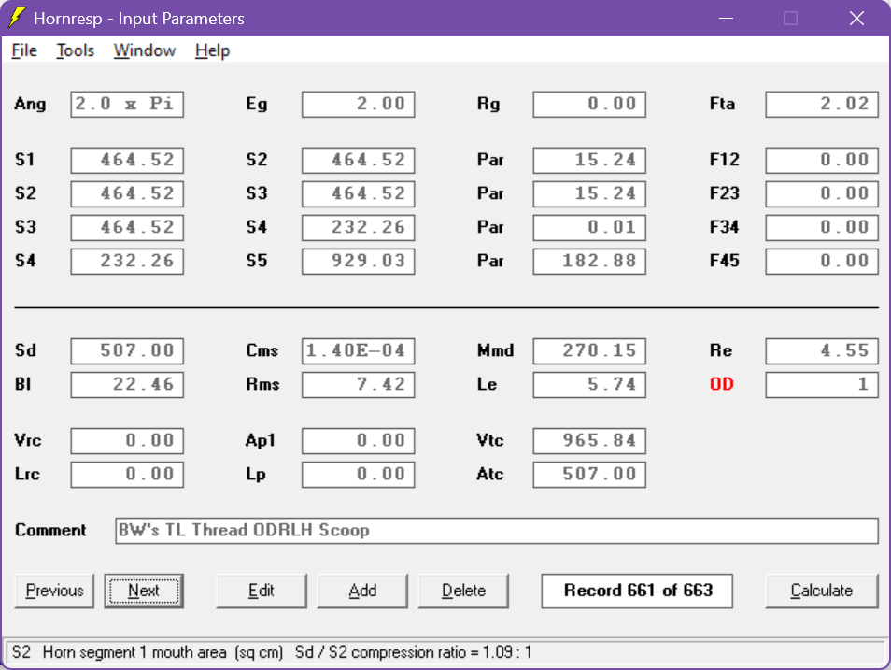This screenshot has height=670, width=891.
Task: Go to the Next record
Action: pos(144,591)
